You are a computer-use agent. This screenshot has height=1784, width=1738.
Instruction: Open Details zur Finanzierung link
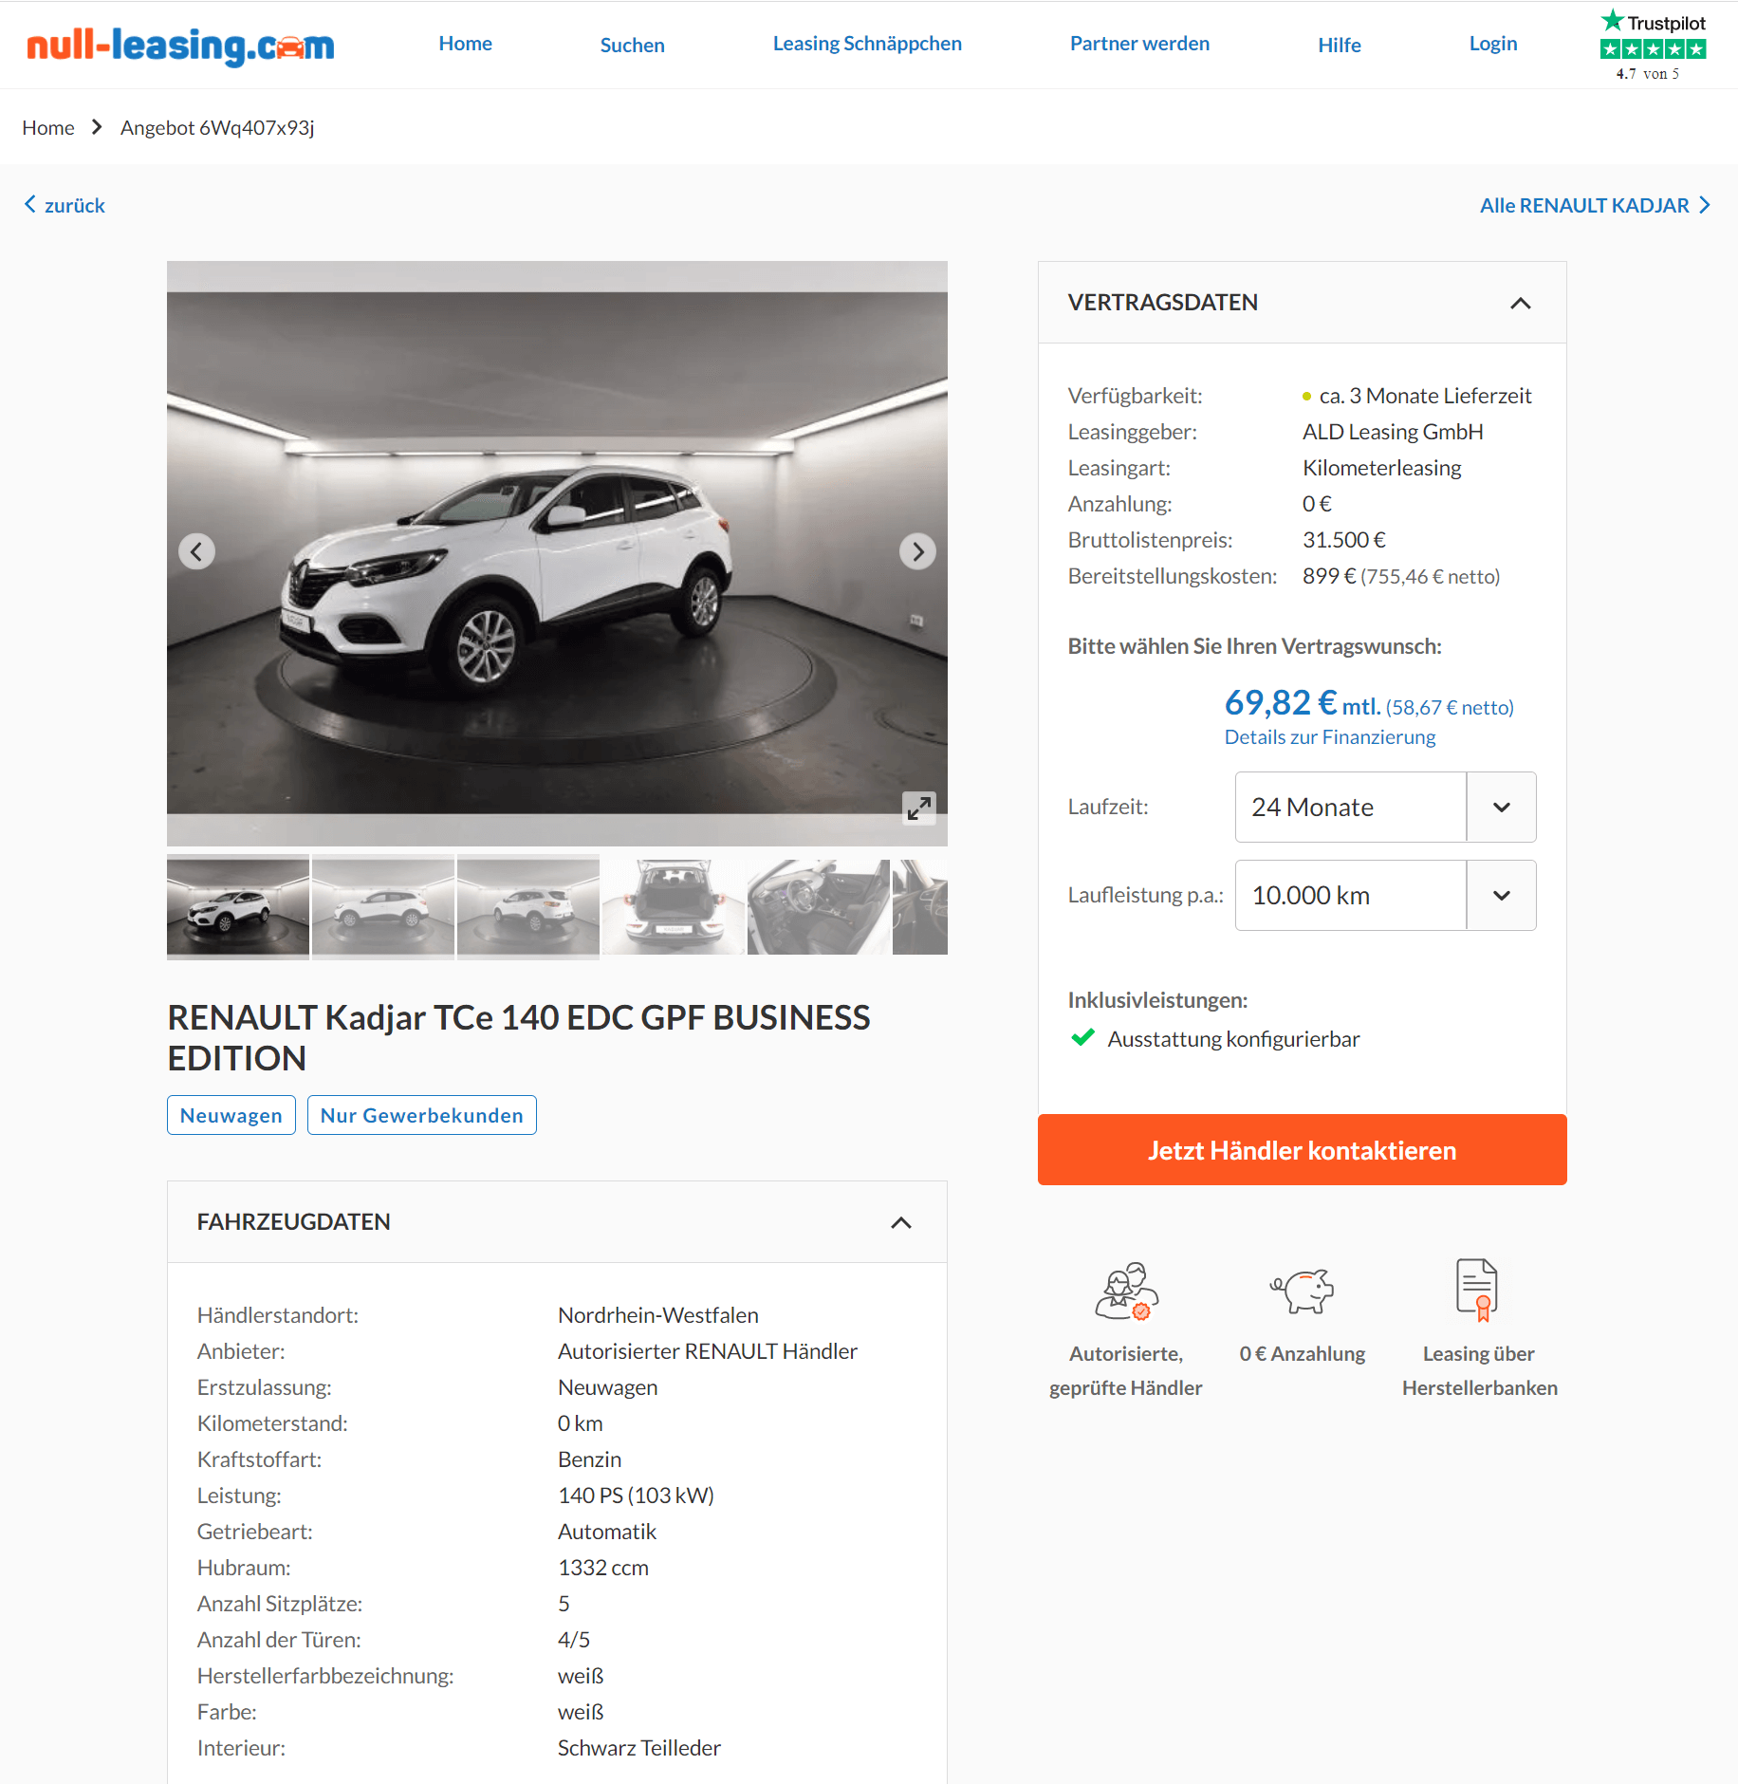click(x=1329, y=736)
